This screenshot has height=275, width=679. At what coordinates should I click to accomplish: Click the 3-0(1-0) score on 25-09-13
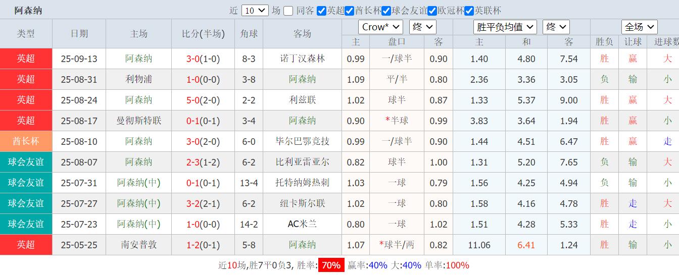click(x=203, y=59)
